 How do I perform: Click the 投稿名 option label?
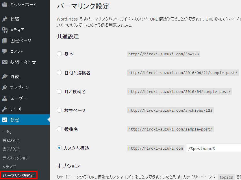pos(71,129)
